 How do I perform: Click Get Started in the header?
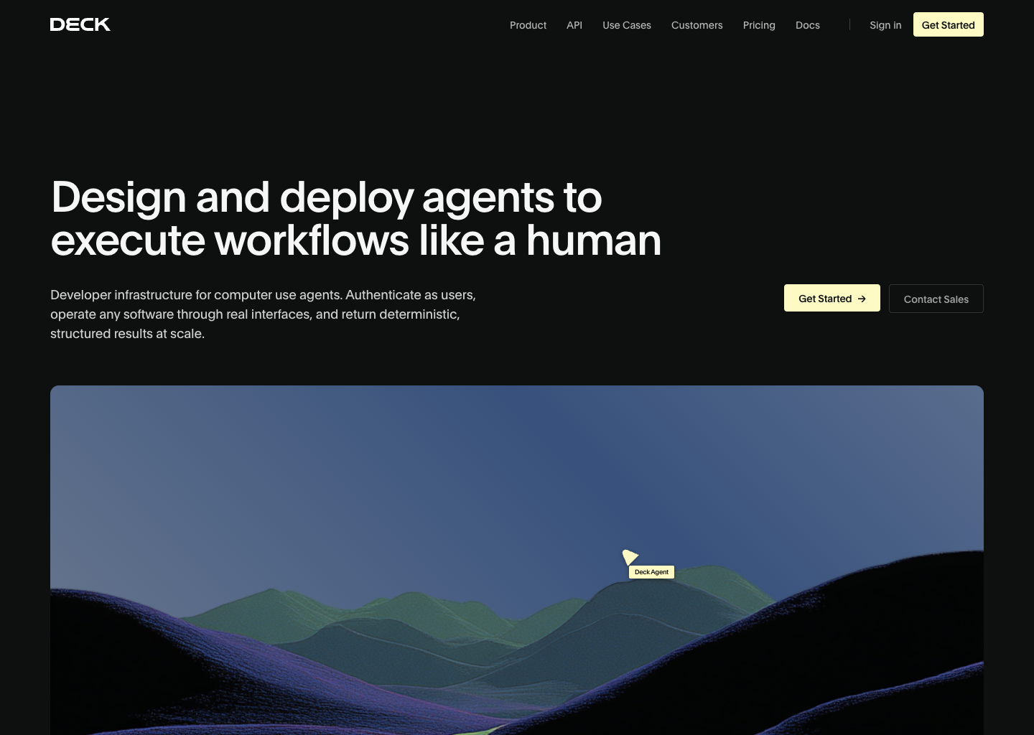pyautogui.click(x=949, y=24)
